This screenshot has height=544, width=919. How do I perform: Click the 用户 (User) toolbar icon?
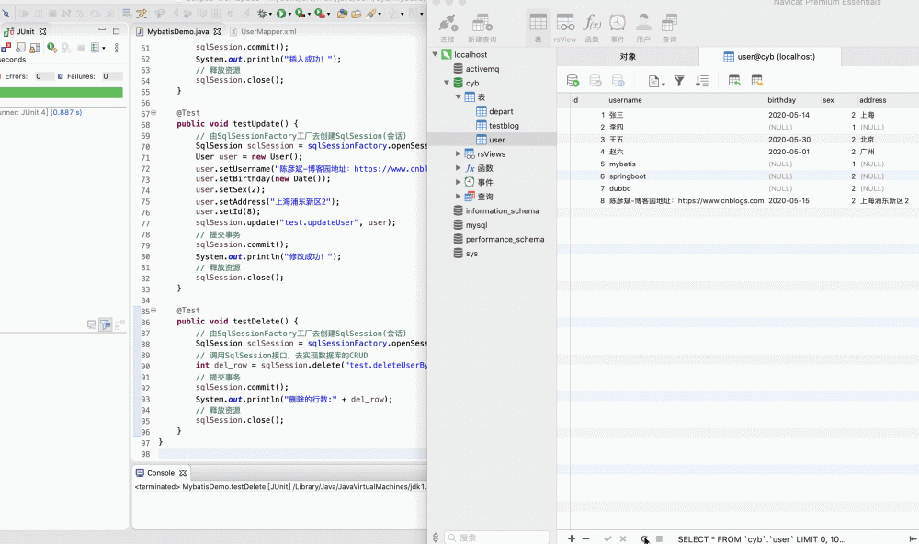click(x=643, y=27)
